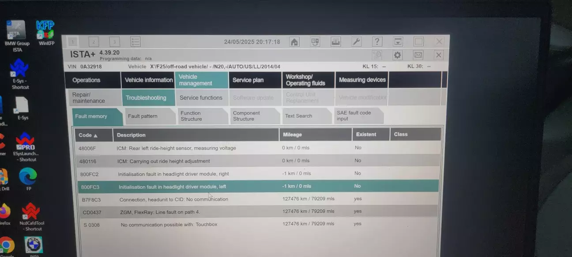Click greyed Control Unit Replacement item

click(x=309, y=98)
